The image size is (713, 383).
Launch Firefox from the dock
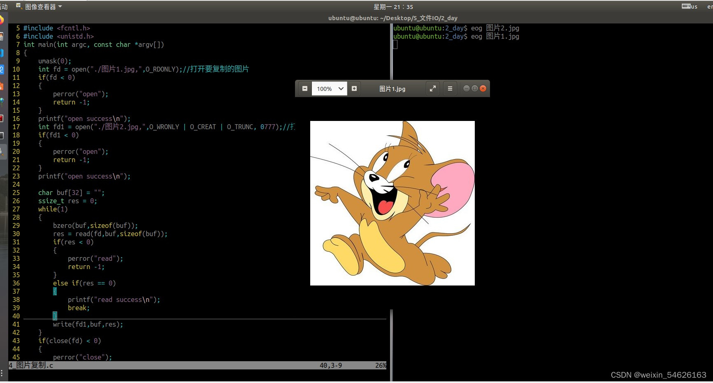pos(2,20)
